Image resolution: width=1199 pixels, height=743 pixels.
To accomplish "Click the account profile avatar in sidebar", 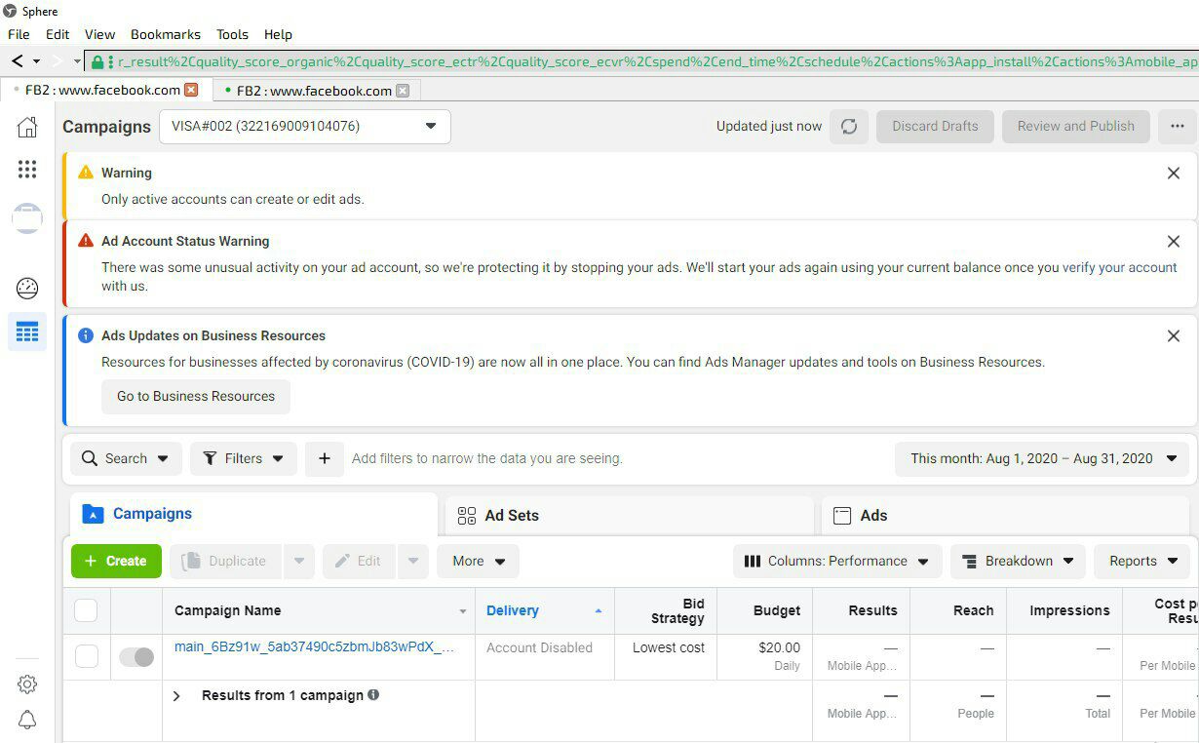I will pos(27,218).
